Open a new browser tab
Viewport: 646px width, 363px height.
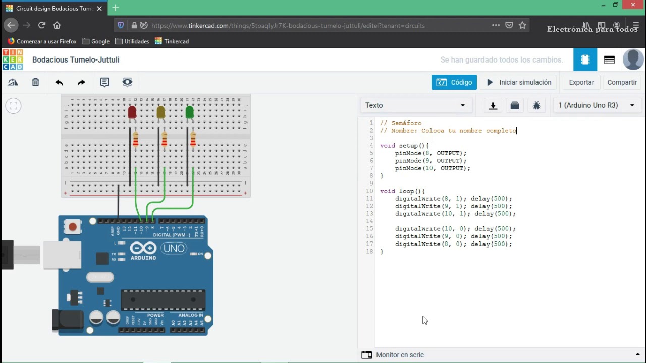(x=116, y=8)
